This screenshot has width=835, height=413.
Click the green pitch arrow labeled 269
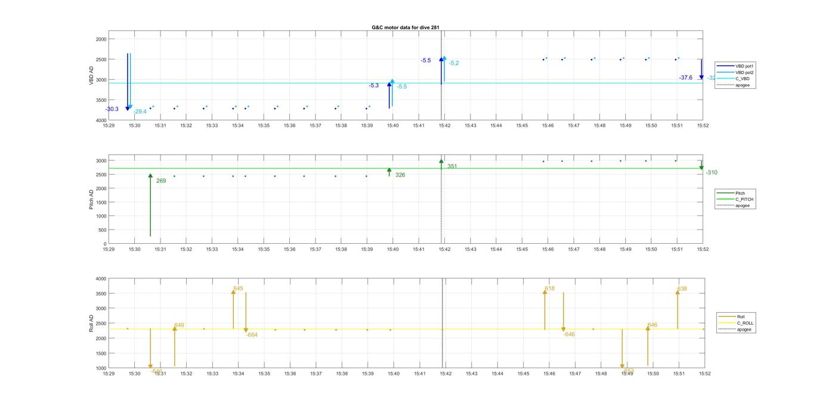coord(150,205)
